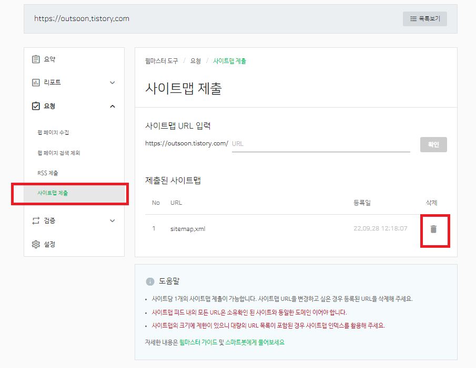
Task: Open the 요청 sidebar section
Action: (74, 106)
